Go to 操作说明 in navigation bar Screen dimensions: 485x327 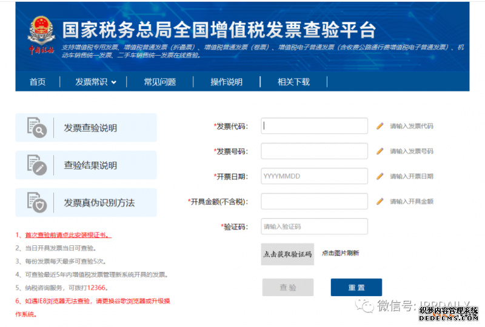(226, 82)
